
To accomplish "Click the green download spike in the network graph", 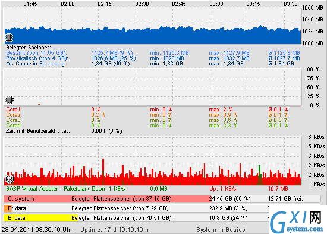I will [x=260, y=175].
